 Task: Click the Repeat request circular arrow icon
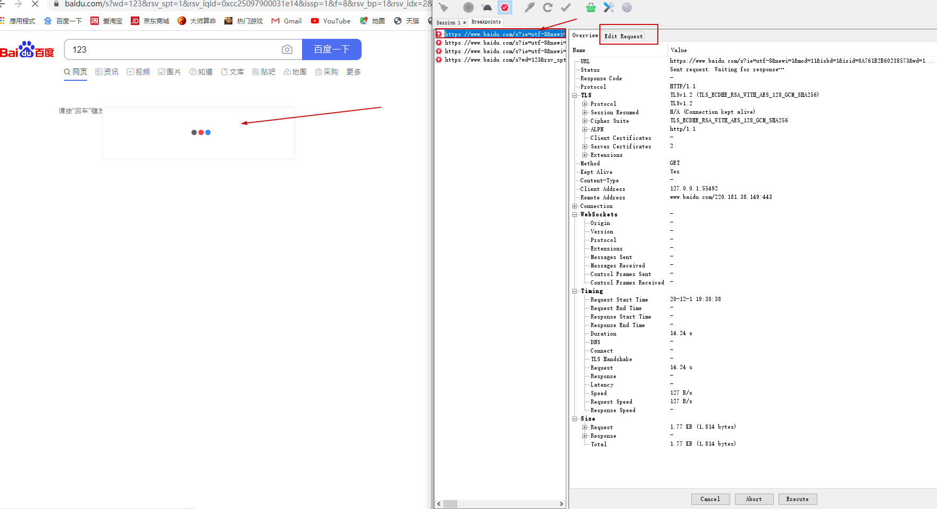click(548, 7)
